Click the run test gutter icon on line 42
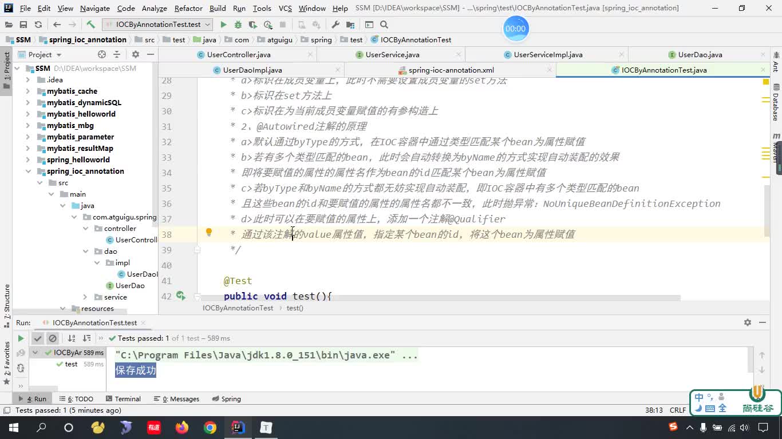The height and width of the screenshot is (439, 782). tap(181, 296)
